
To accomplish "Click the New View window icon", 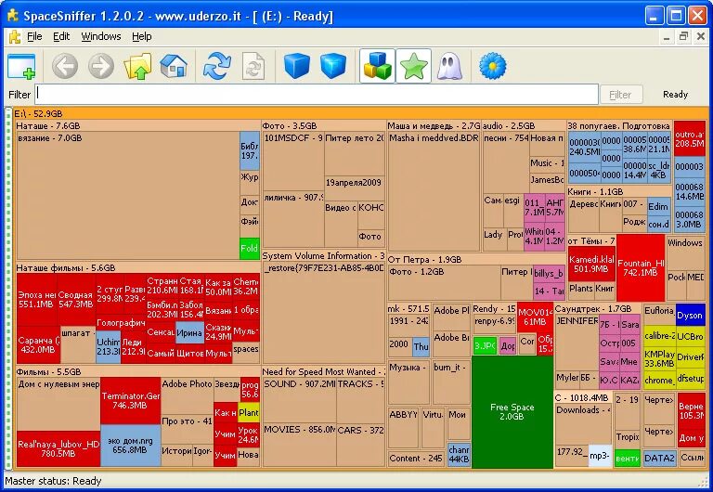I will [x=21, y=67].
